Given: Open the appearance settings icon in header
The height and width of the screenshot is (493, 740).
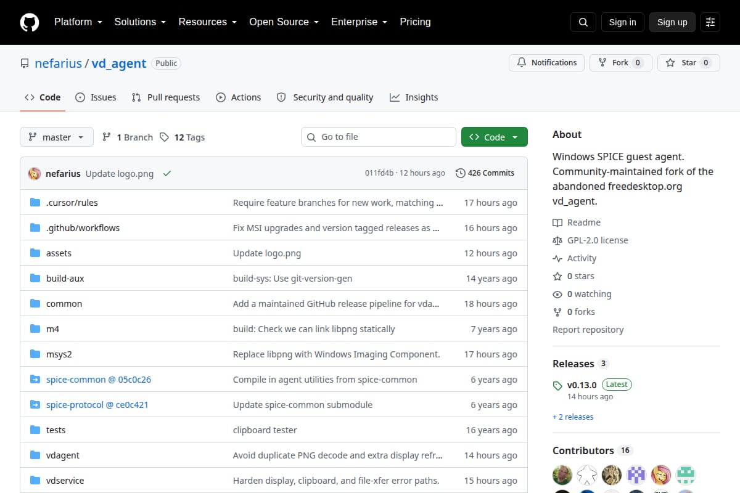Looking at the screenshot, I should [710, 22].
